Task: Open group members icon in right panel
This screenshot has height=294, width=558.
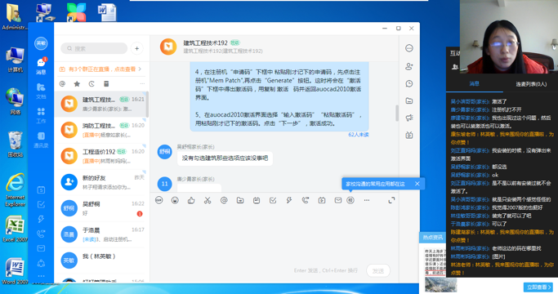Action: [x=408, y=66]
